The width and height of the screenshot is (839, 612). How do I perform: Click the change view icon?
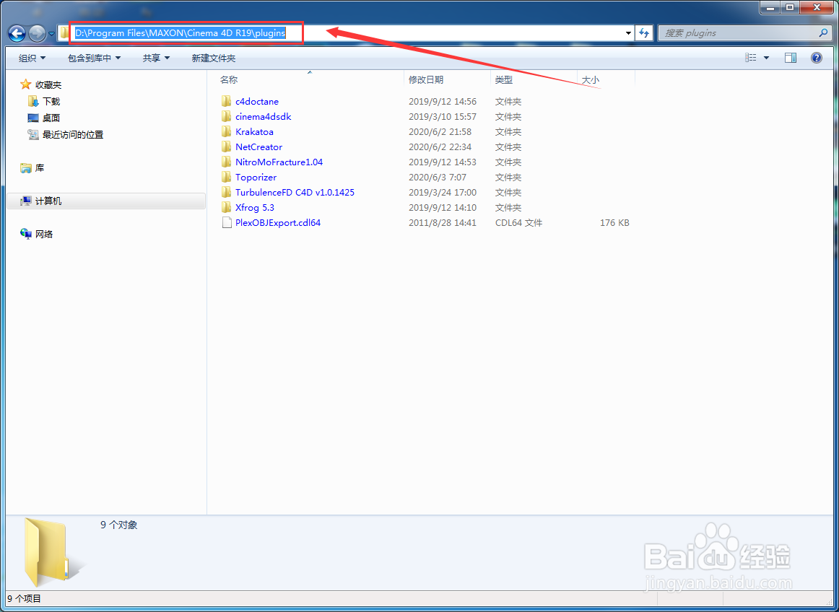click(751, 58)
